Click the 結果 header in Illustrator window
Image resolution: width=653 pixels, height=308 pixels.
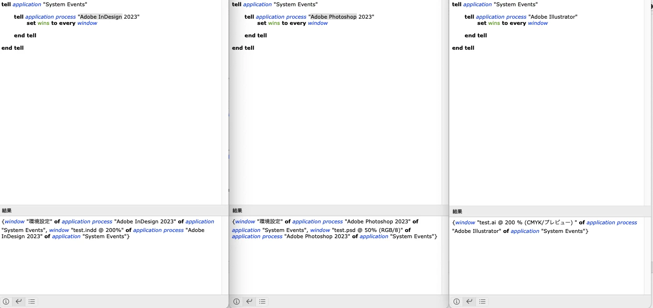(457, 211)
